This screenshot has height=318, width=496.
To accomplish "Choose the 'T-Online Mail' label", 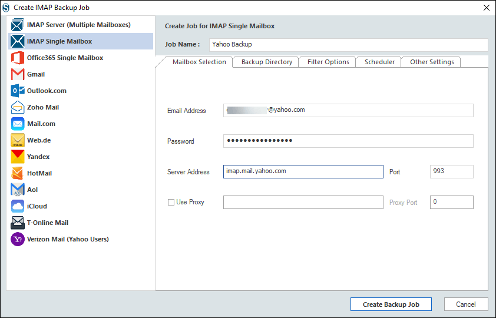I will (48, 223).
